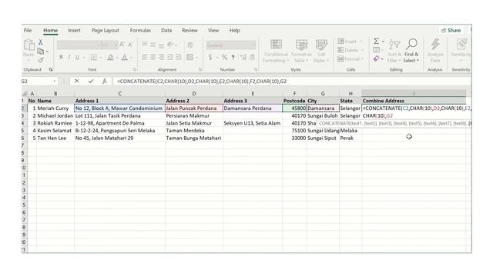This screenshot has width=493, height=277.
Task: Open Sensitivity menu
Action: pyautogui.click(x=461, y=51)
